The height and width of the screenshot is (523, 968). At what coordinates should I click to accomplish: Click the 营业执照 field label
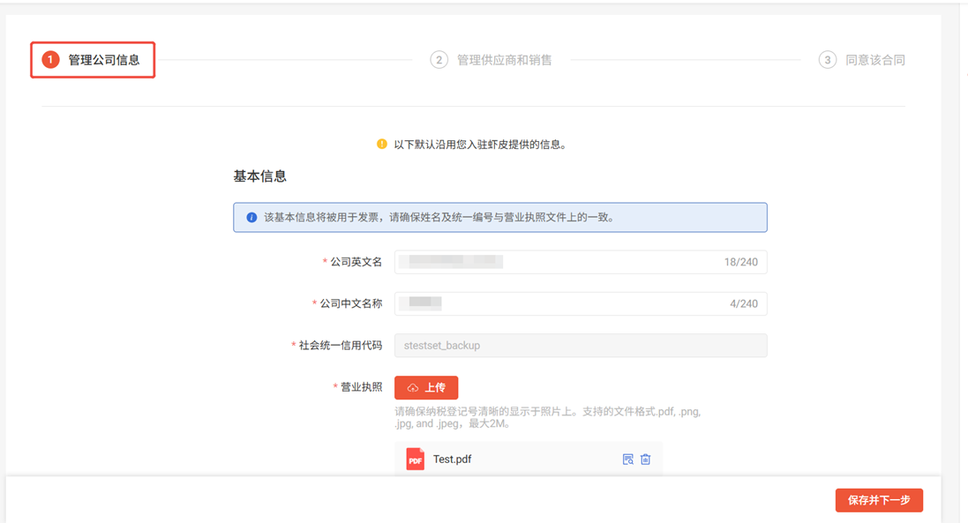tap(362, 387)
